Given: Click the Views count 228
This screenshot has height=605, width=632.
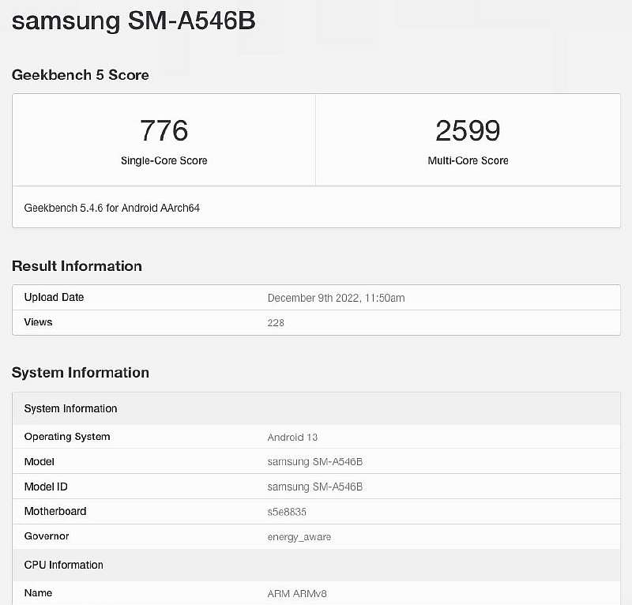Looking at the screenshot, I should tap(276, 322).
